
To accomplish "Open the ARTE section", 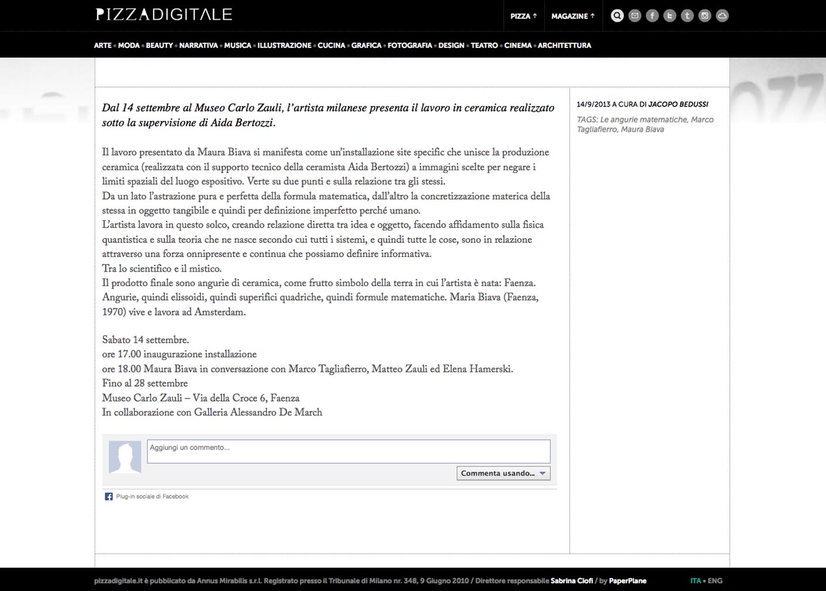I will 103,45.
